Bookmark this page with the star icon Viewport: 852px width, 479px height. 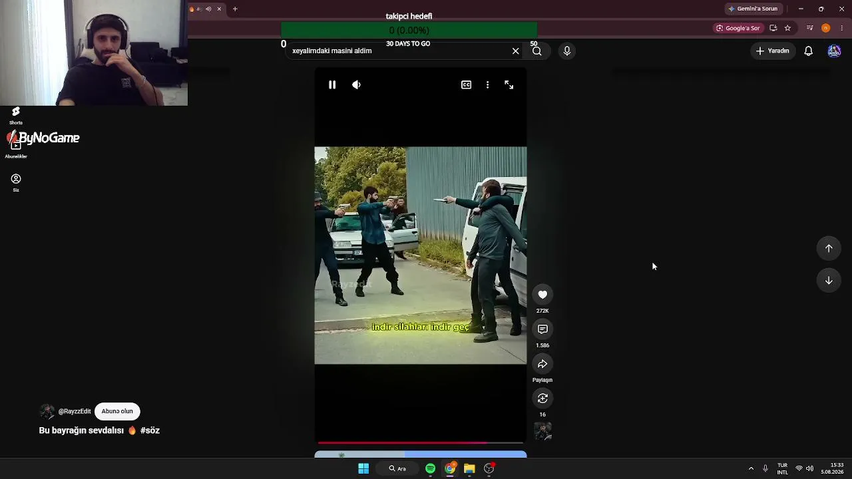(787, 28)
